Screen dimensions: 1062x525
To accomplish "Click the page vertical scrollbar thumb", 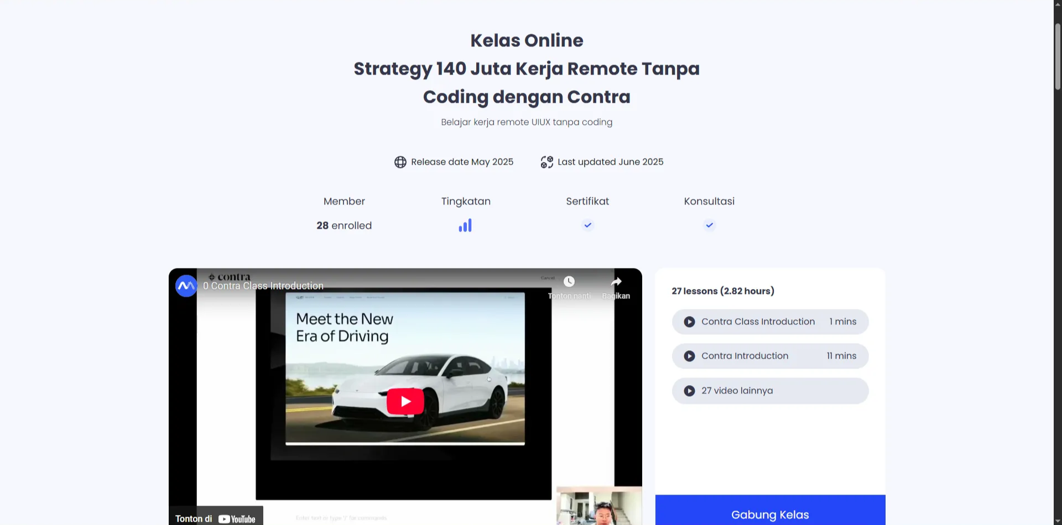I will point(1058,56).
